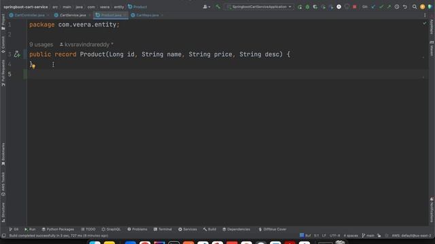Open the Run tool window tab
This screenshot has width=435, height=244.
click(30, 229)
